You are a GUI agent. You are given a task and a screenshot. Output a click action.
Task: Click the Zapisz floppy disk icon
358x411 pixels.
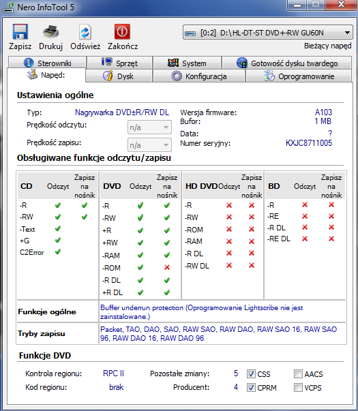(20, 32)
